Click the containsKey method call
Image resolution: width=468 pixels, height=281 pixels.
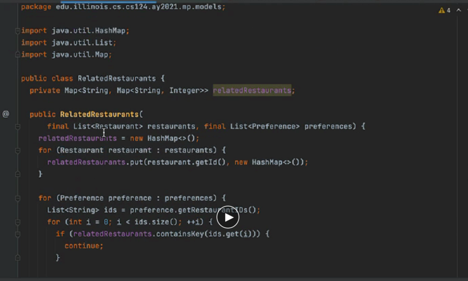coord(180,234)
